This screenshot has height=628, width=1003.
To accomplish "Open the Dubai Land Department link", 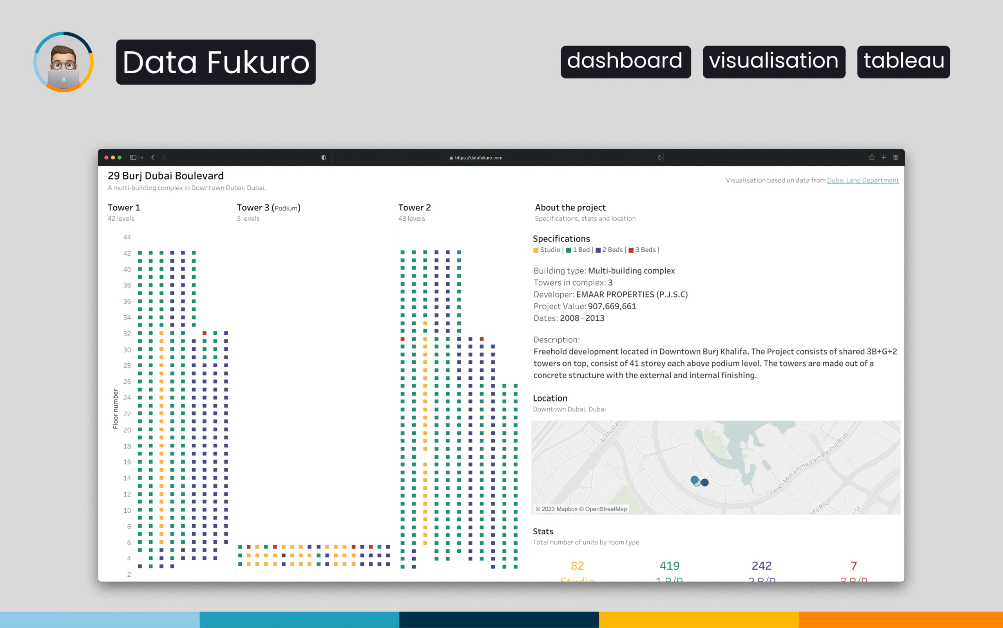I will point(862,180).
